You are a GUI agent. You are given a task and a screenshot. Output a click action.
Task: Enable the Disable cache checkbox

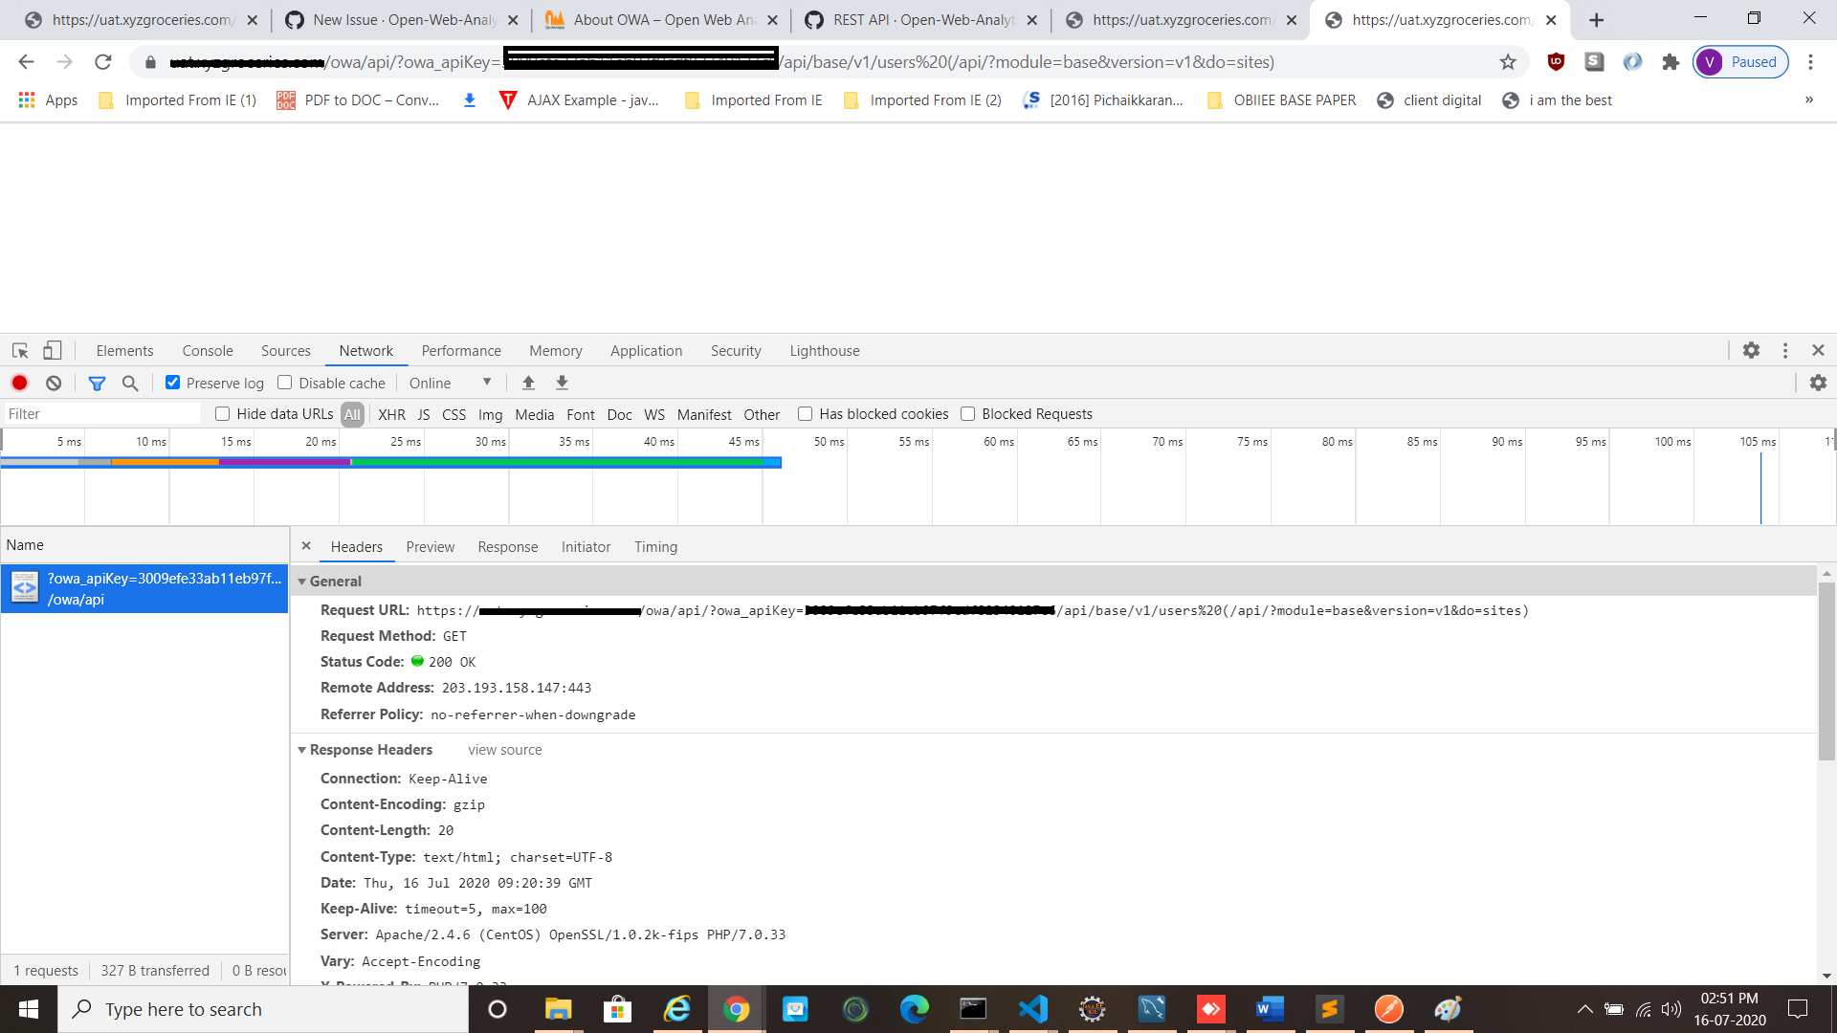pyautogui.click(x=285, y=383)
